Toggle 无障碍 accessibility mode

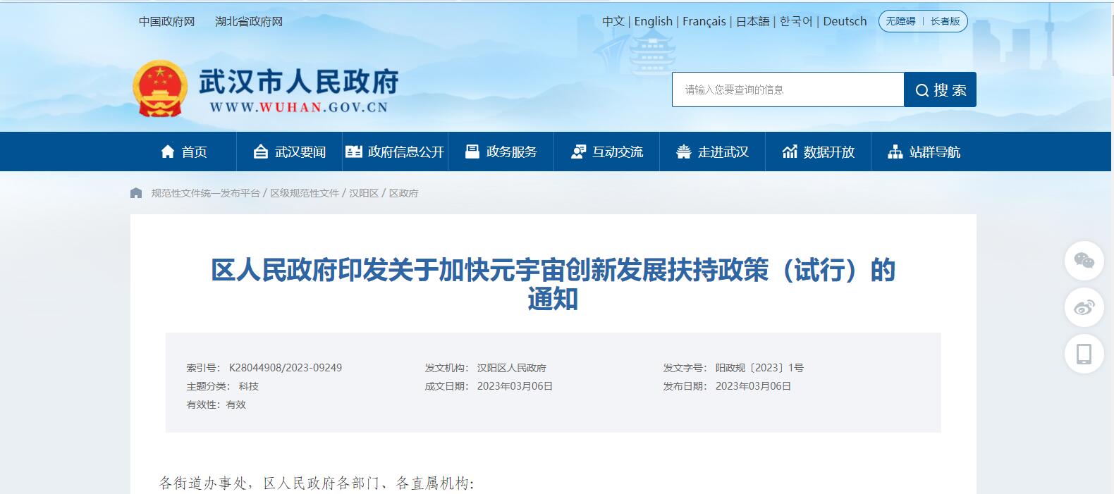[900, 21]
